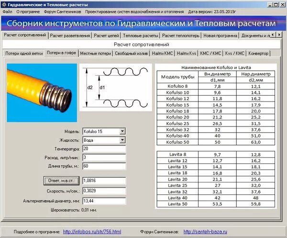Switch to the Новая программа tab
Image resolution: width=287 pixels, height=238 pixels.
click(220, 35)
